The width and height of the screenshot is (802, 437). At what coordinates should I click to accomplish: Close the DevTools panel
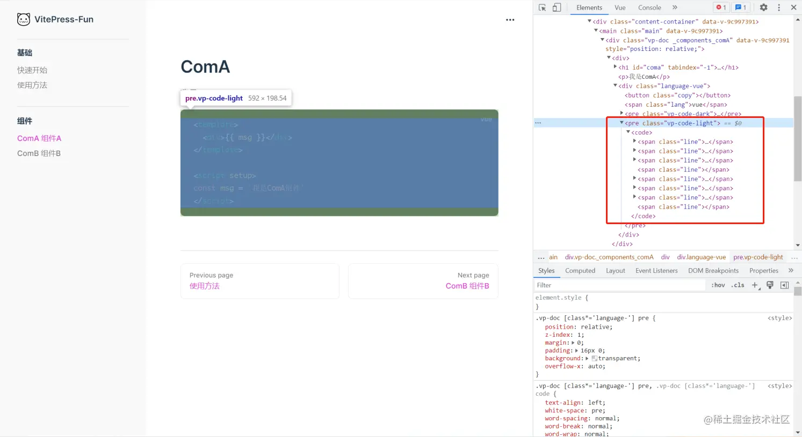click(793, 8)
